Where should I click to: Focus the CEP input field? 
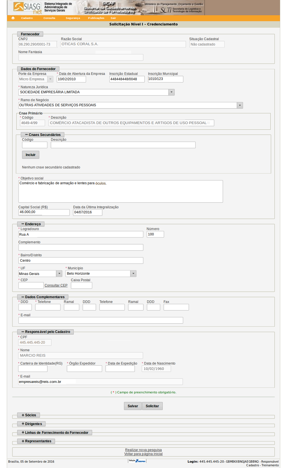pyautogui.click(x=31, y=285)
